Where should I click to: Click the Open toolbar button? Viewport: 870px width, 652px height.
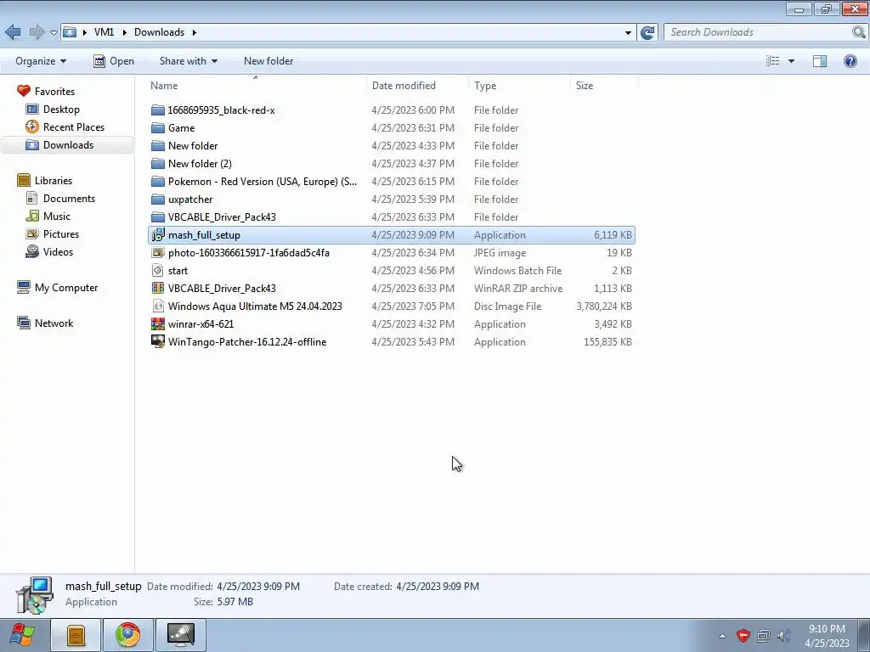tap(114, 61)
